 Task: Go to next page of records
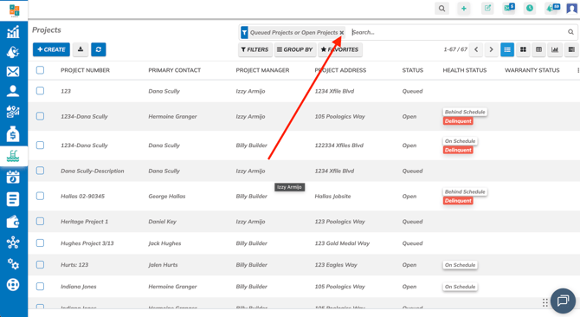[491, 49]
